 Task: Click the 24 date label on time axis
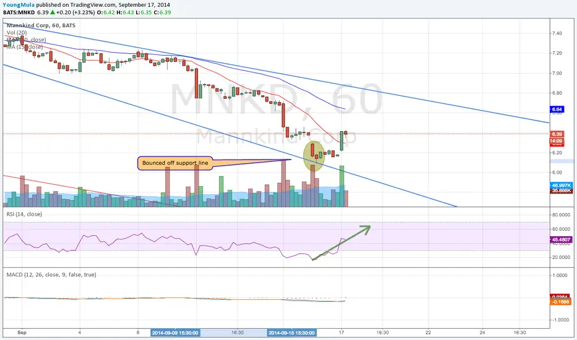click(x=482, y=333)
